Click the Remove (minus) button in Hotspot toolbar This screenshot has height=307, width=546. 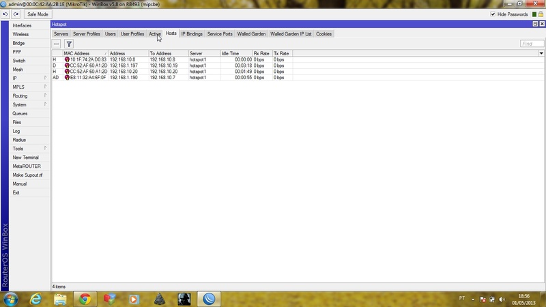(x=57, y=44)
